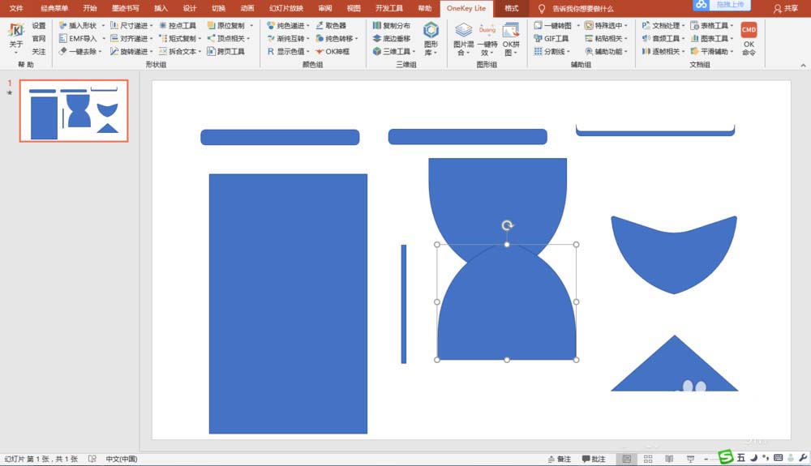Switch to slide sorter view
The width and height of the screenshot is (811, 466).
coord(648,459)
